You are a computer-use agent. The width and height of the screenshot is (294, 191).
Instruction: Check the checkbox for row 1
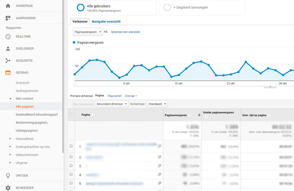(x=71, y=146)
